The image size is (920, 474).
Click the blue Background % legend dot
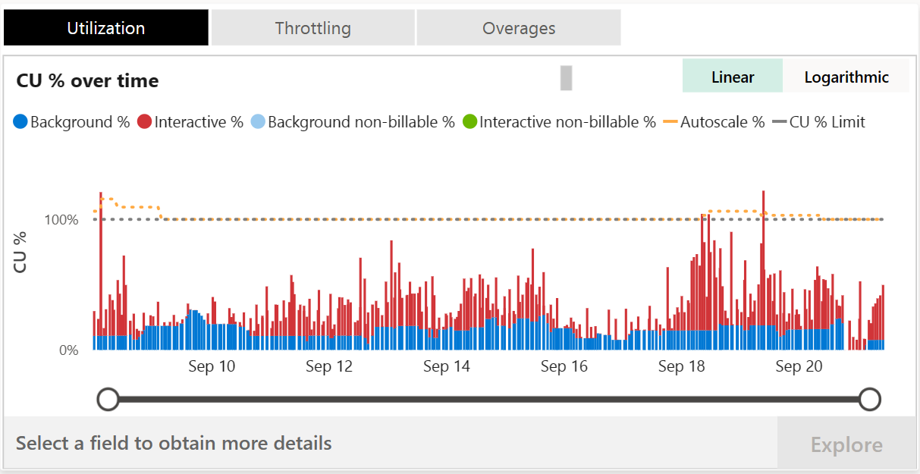19,121
